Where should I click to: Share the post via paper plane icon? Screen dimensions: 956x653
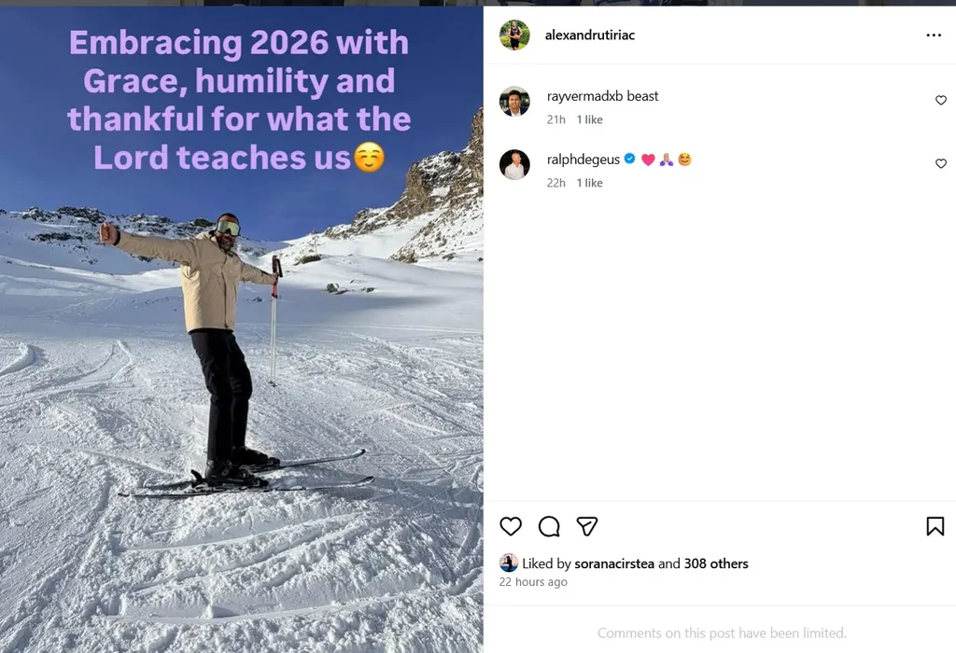[x=586, y=526]
